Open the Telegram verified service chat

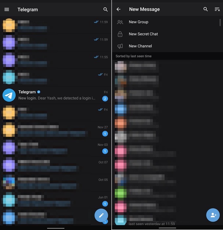click(56, 95)
